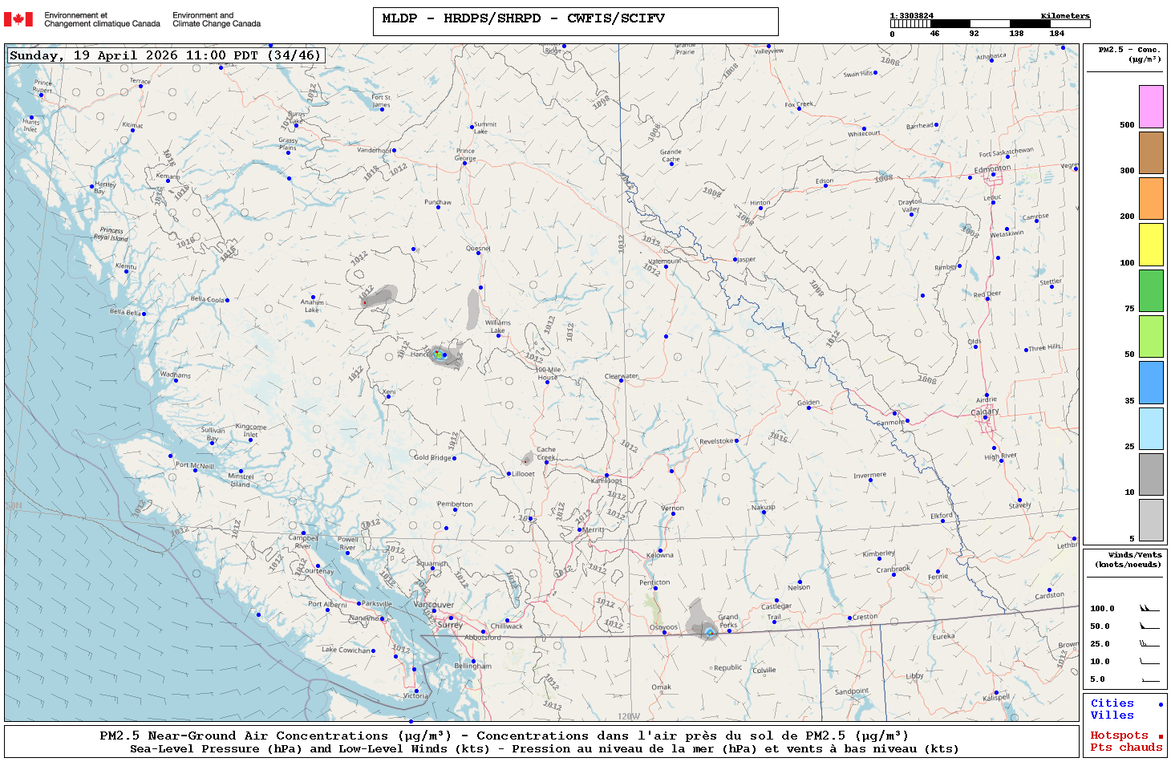Click the Sunday 19 April timestamp label
Viewport: 1171px width, 762px height.
165,55
